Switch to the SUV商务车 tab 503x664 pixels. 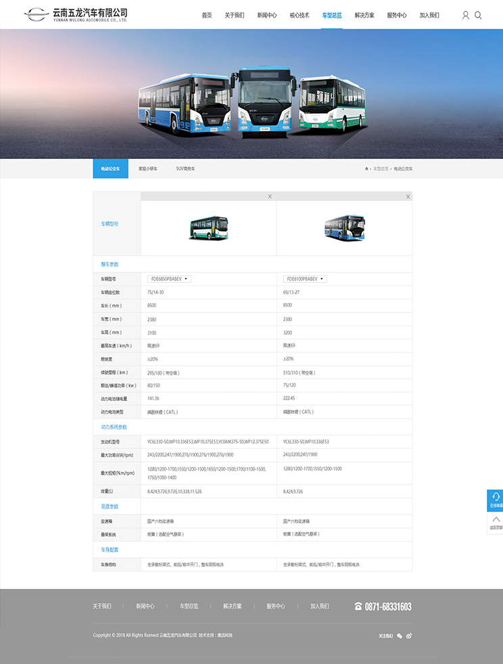point(185,168)
